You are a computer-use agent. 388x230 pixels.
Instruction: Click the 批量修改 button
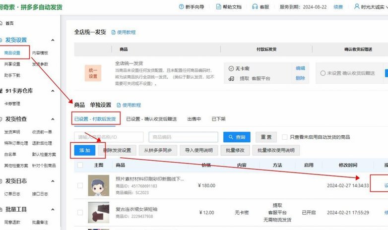(235, 150)
